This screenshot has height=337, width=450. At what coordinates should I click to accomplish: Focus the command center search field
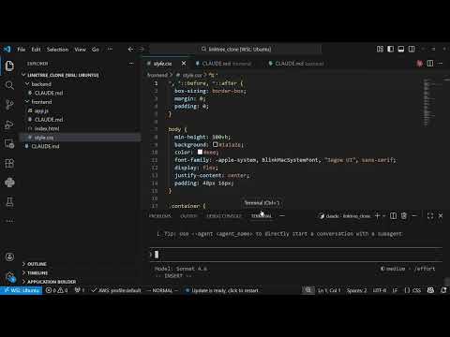click(236, 50)
